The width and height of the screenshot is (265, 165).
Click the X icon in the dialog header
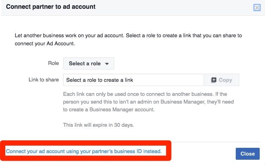[257, 7]
